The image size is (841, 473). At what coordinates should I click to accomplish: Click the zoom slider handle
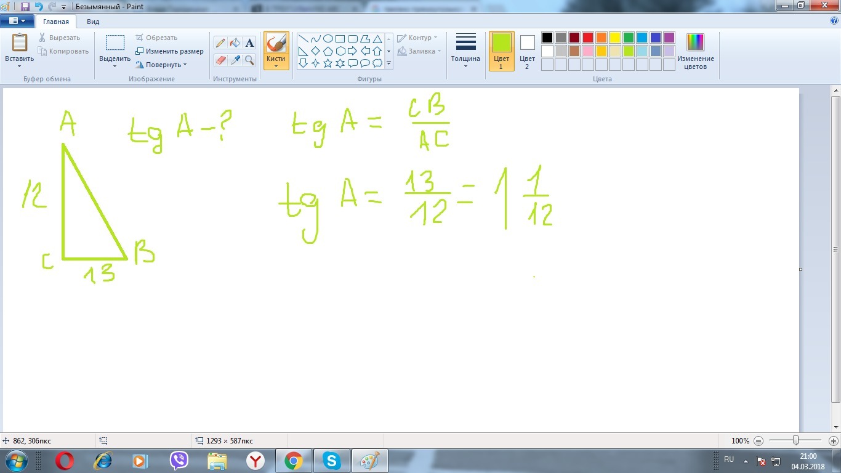pyautogui.click(x=796, y=440)
